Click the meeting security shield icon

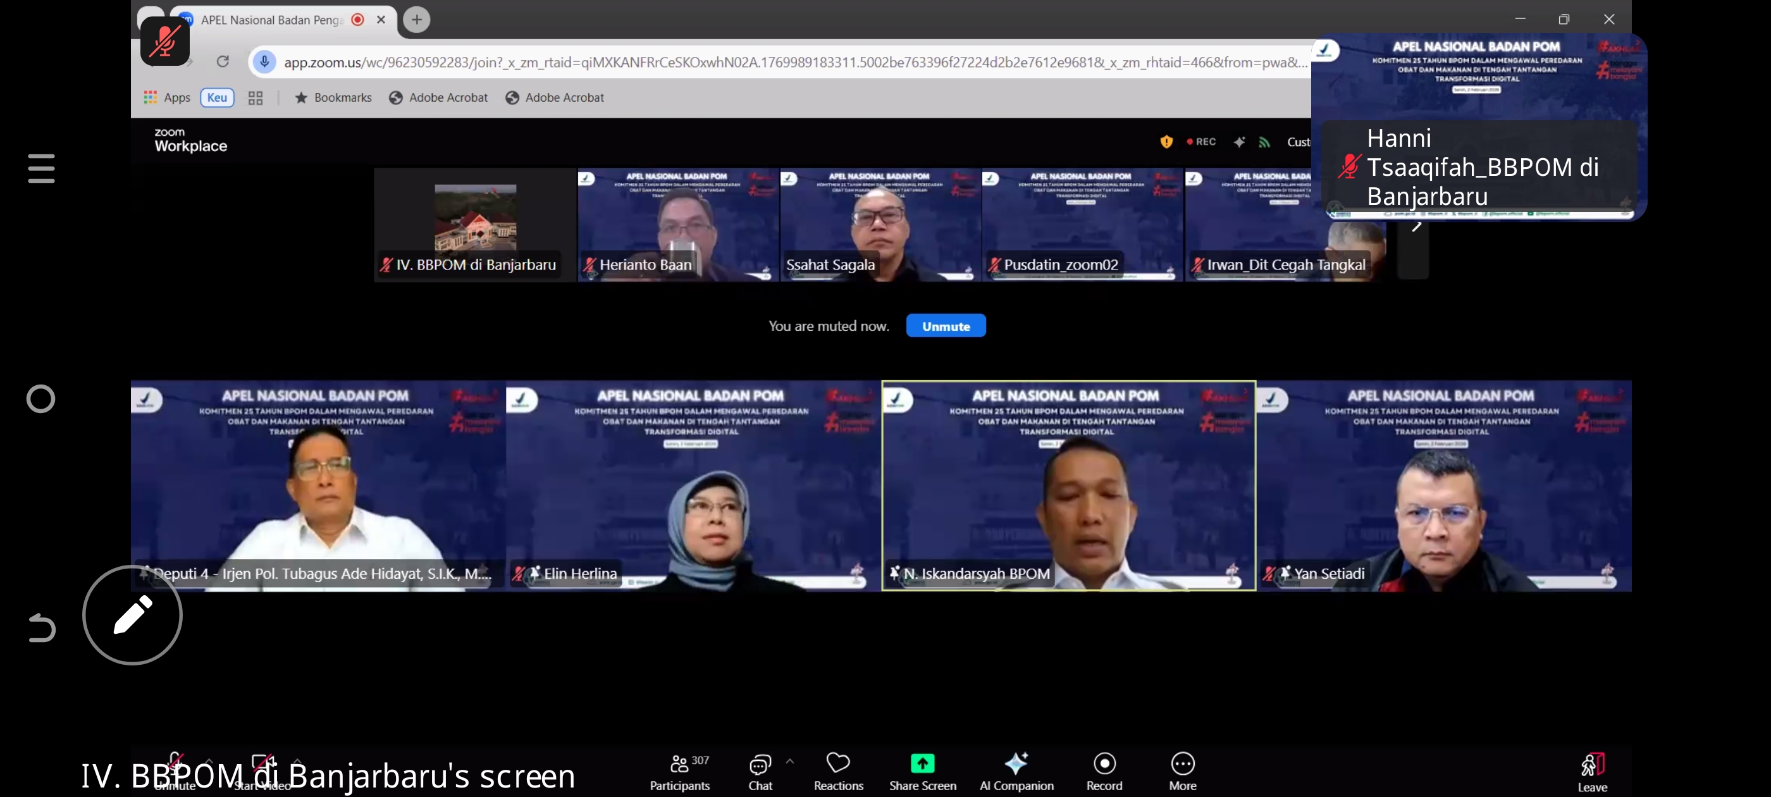click(1166, 142)
